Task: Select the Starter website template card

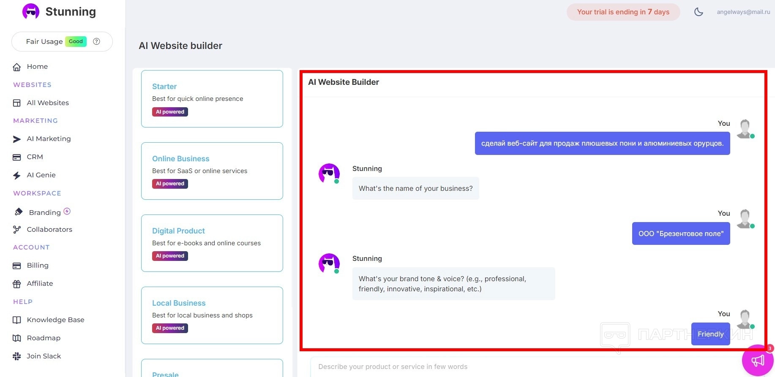Action: pos(212,99)
